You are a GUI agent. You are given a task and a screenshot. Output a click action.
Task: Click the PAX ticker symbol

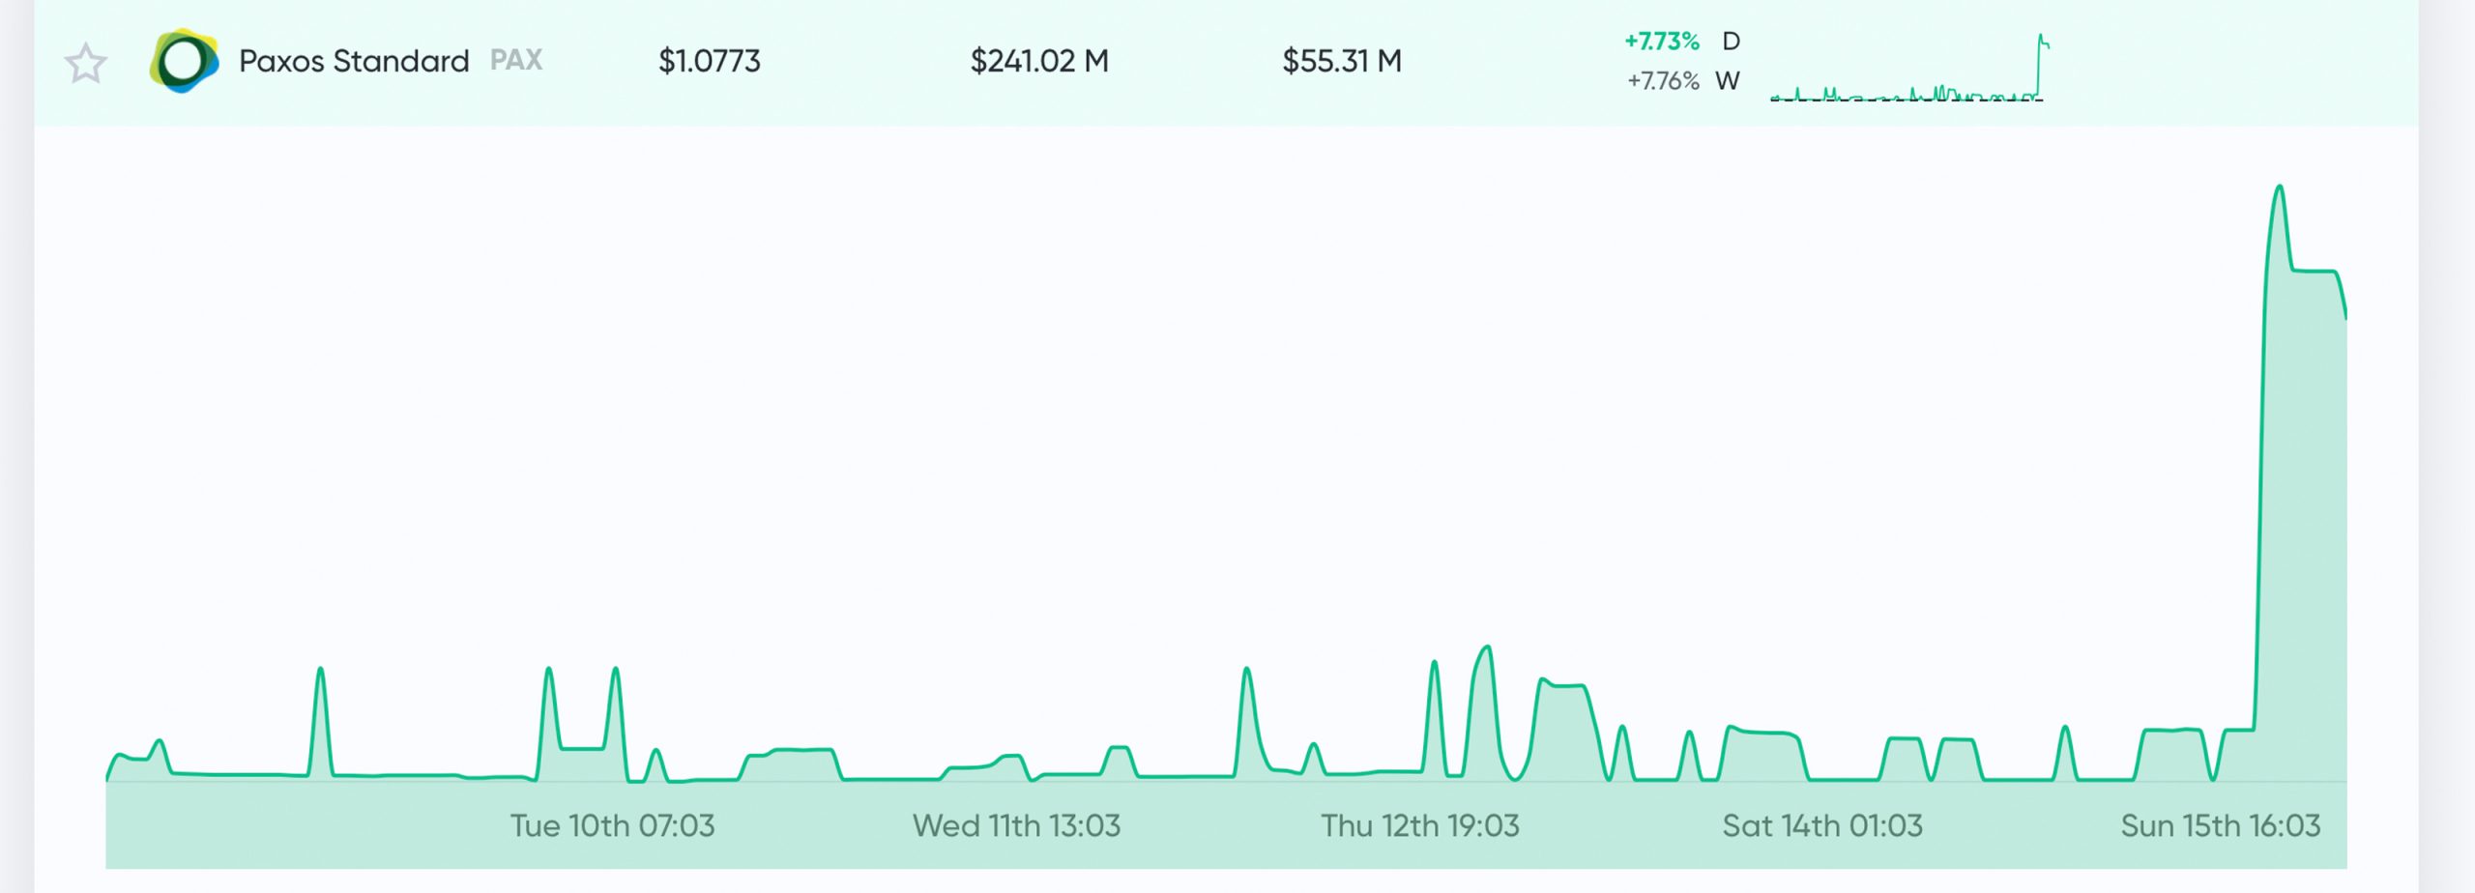(x=516, y=61)
